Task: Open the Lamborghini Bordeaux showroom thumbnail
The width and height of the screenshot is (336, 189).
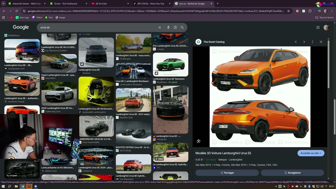Action: 133,71
